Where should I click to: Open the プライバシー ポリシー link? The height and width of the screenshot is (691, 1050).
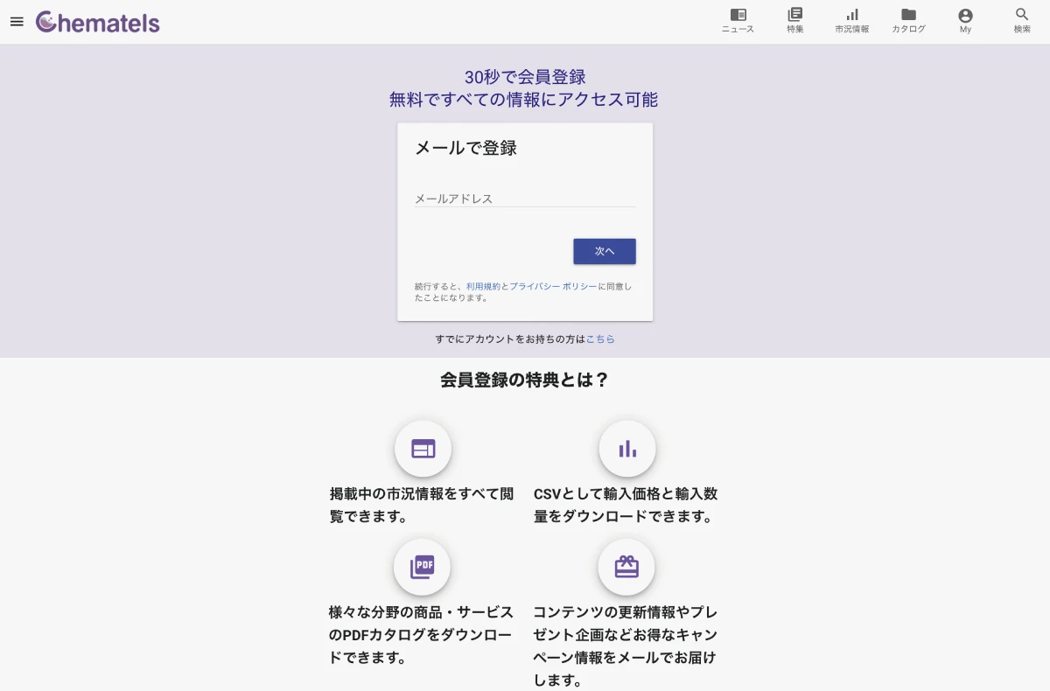click(553, 286)
